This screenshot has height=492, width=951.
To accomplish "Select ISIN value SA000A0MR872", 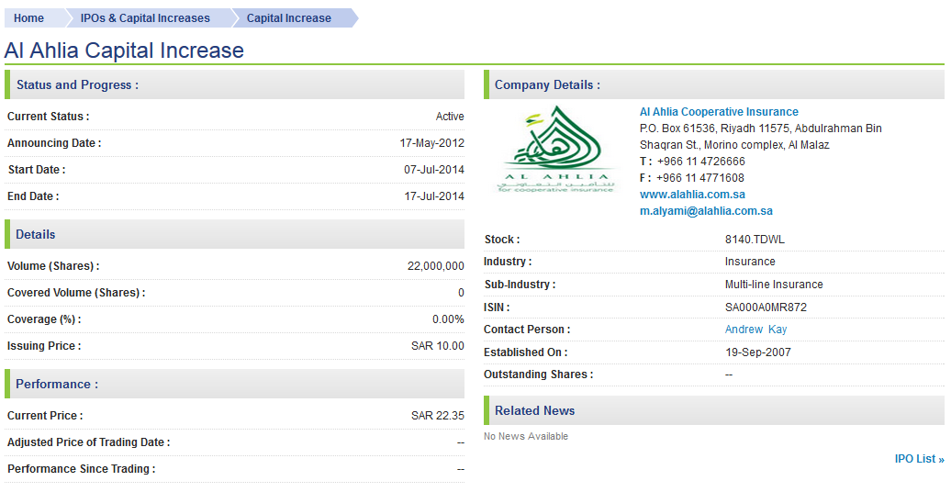I will (x=766, y=307).
